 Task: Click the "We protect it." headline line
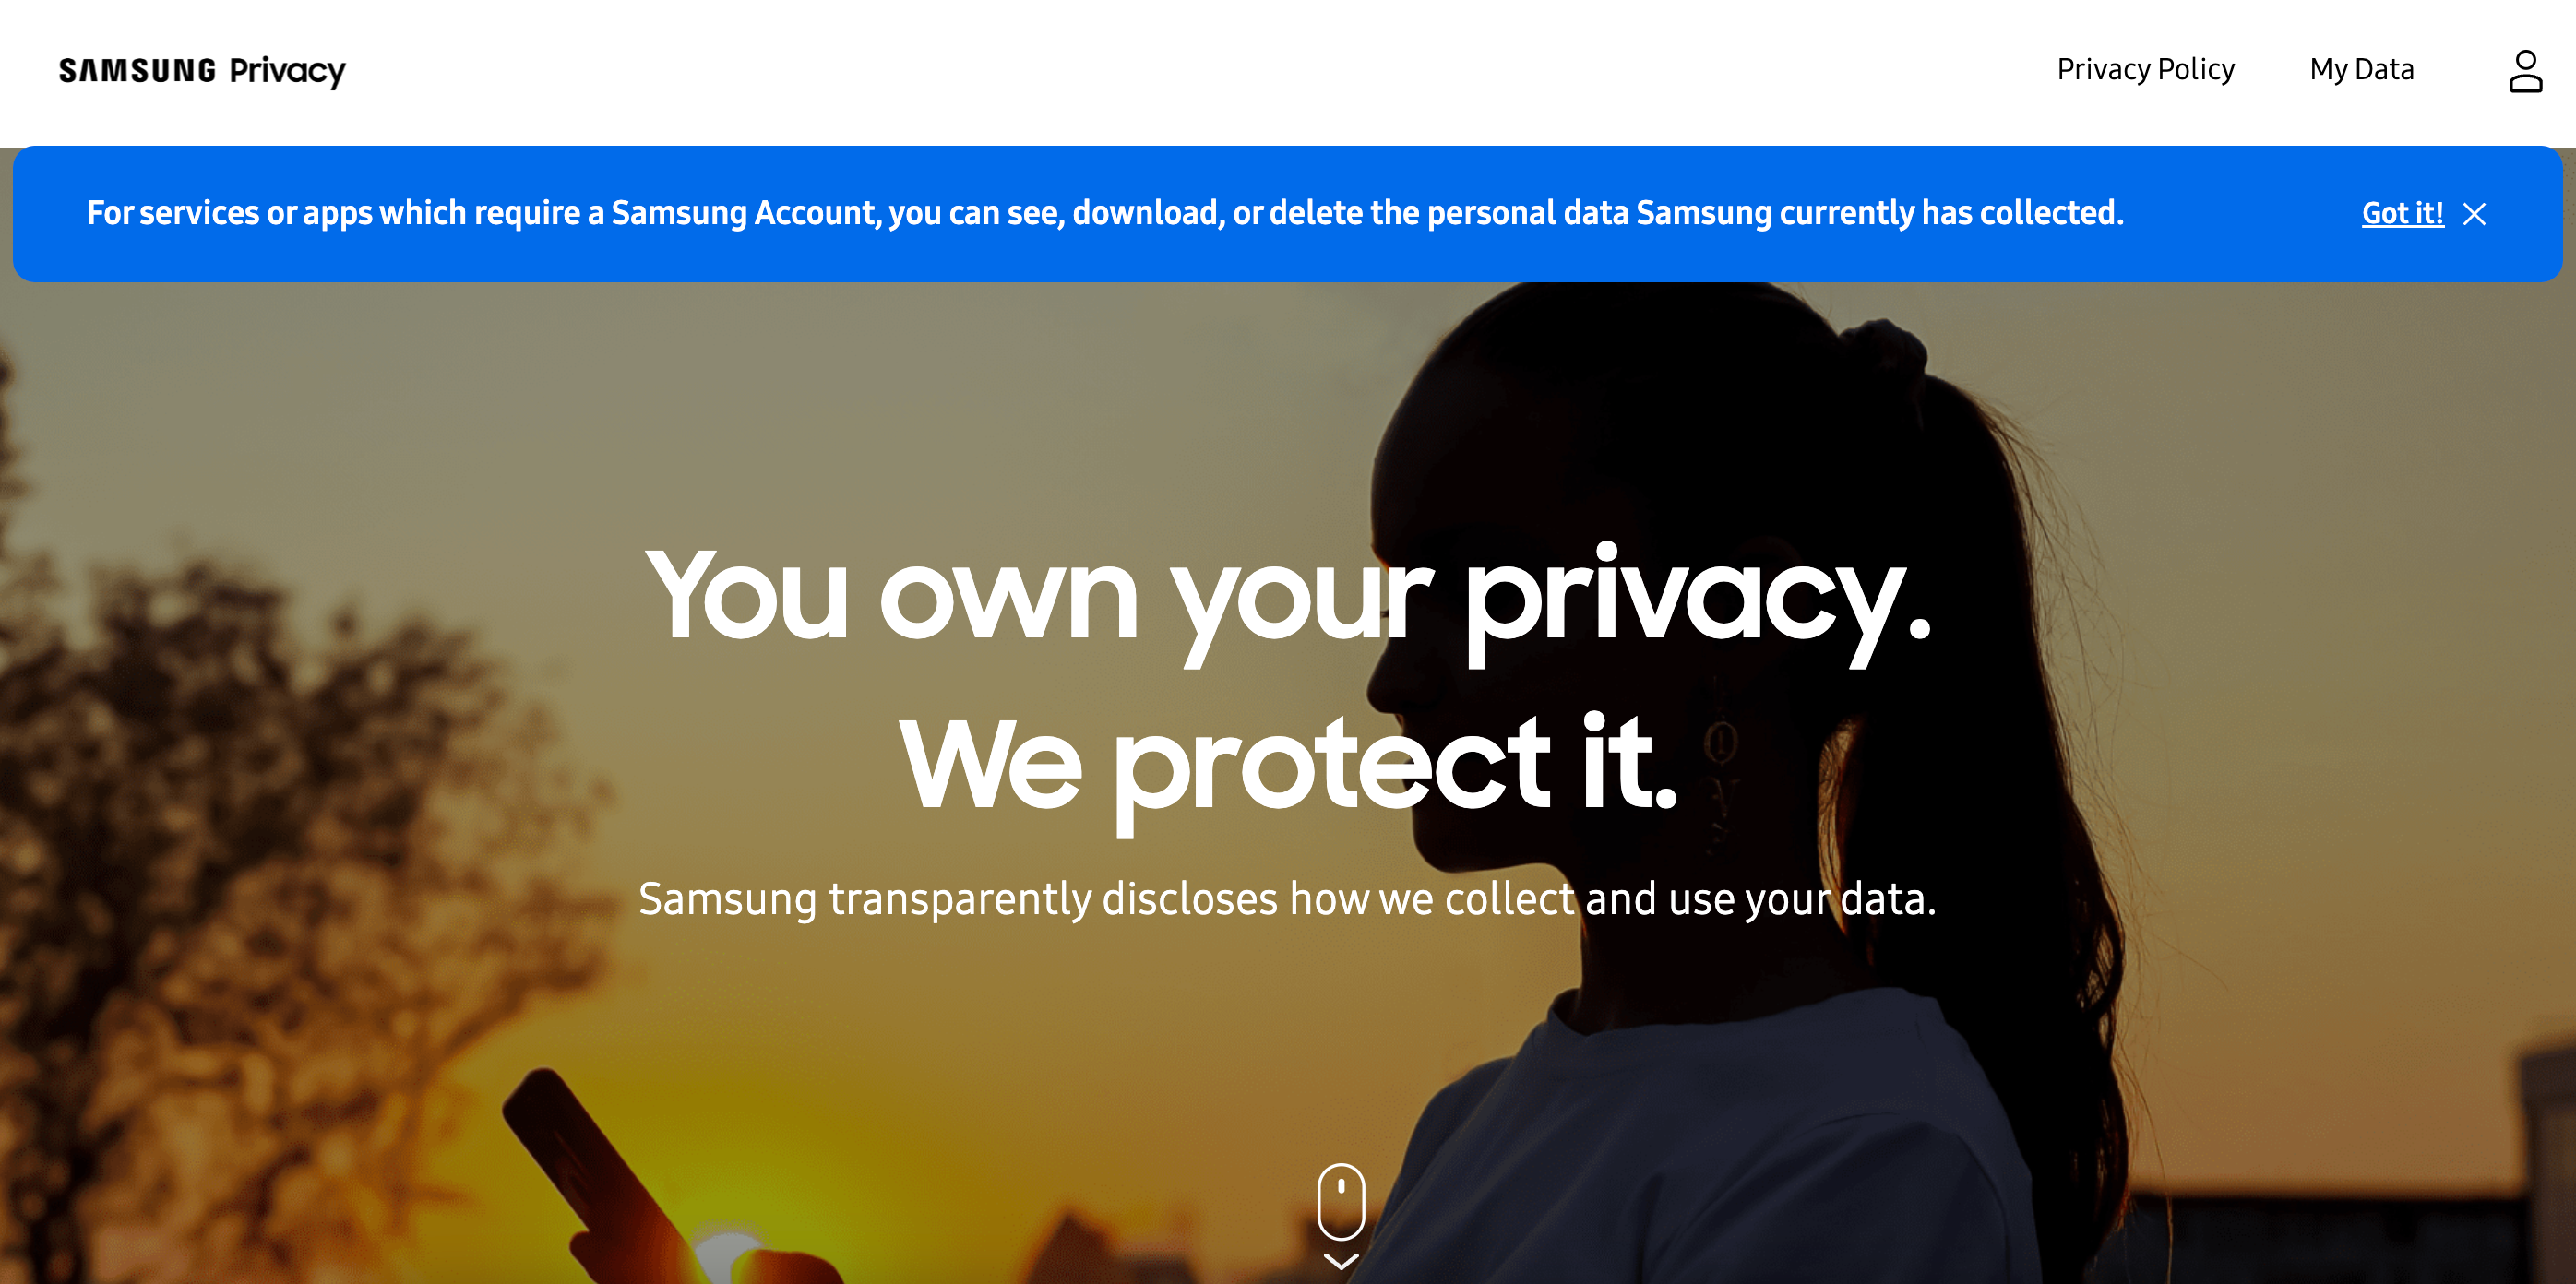tap(1288, 765)
